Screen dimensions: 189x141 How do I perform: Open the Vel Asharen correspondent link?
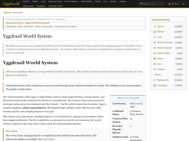click(x=69, y=72)
